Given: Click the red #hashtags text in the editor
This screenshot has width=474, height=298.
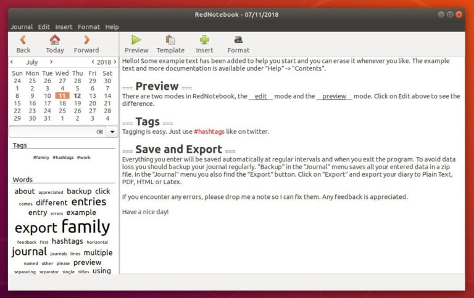Looking at the screenshot, I should pos(209,132).
